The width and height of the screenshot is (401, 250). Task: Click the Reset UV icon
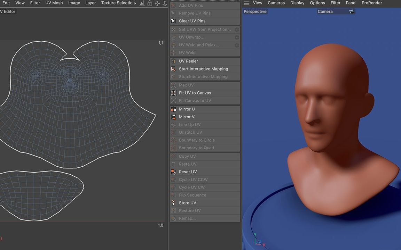[x=173, y=172]
